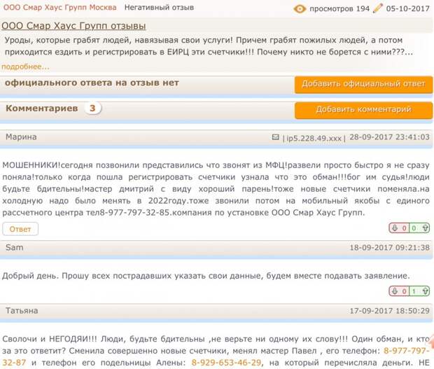Upvote Sam's comment
The height and width of the screenshot is (369, 434).
tap(425, 291)
